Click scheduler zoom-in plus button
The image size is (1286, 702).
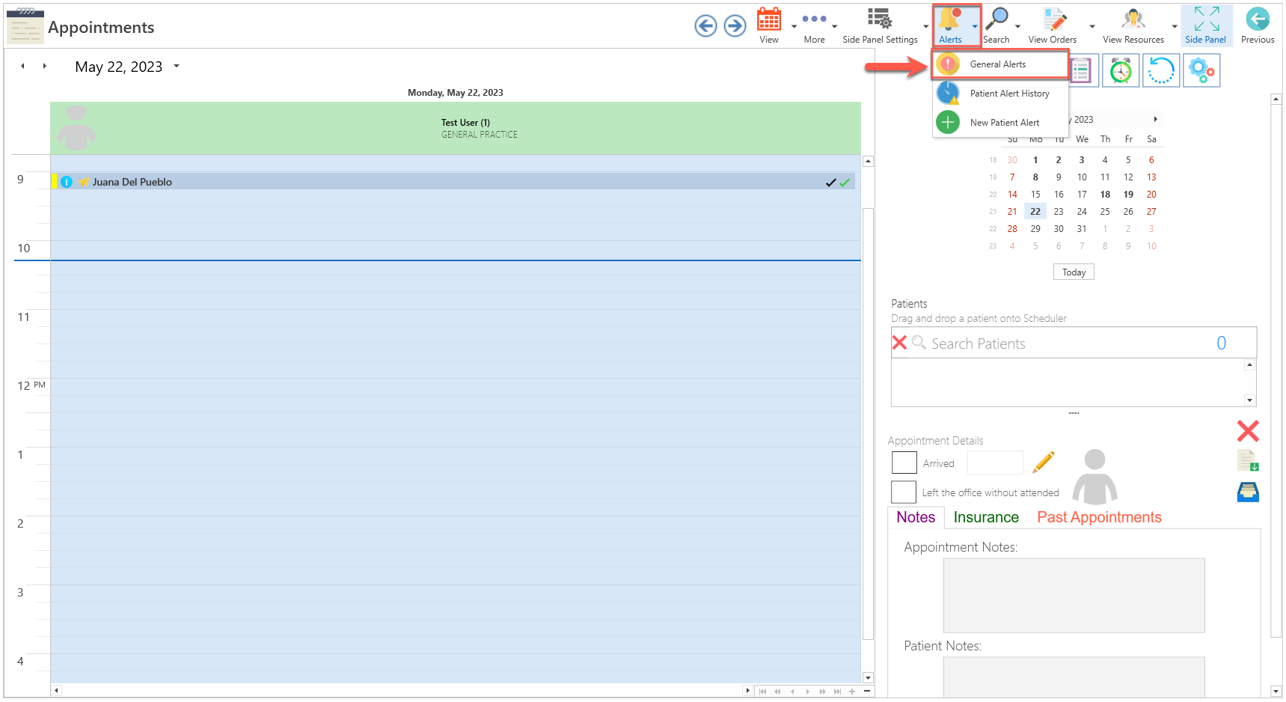(x=851, y=691)
